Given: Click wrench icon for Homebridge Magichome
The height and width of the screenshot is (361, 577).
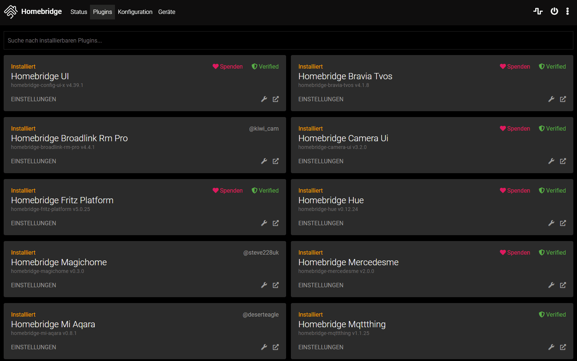Looking at the screenshot, I should (x=264, y=285).
